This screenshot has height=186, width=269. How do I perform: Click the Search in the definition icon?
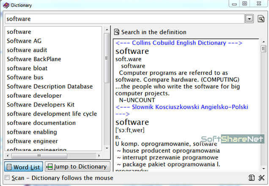pos(117,32)
